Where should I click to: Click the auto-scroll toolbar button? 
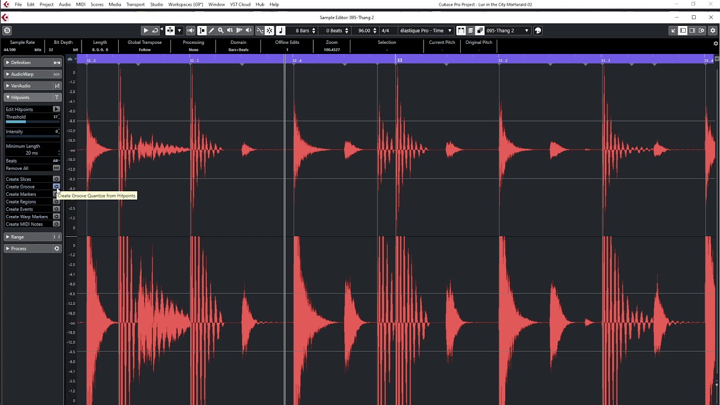click(170, 30)
